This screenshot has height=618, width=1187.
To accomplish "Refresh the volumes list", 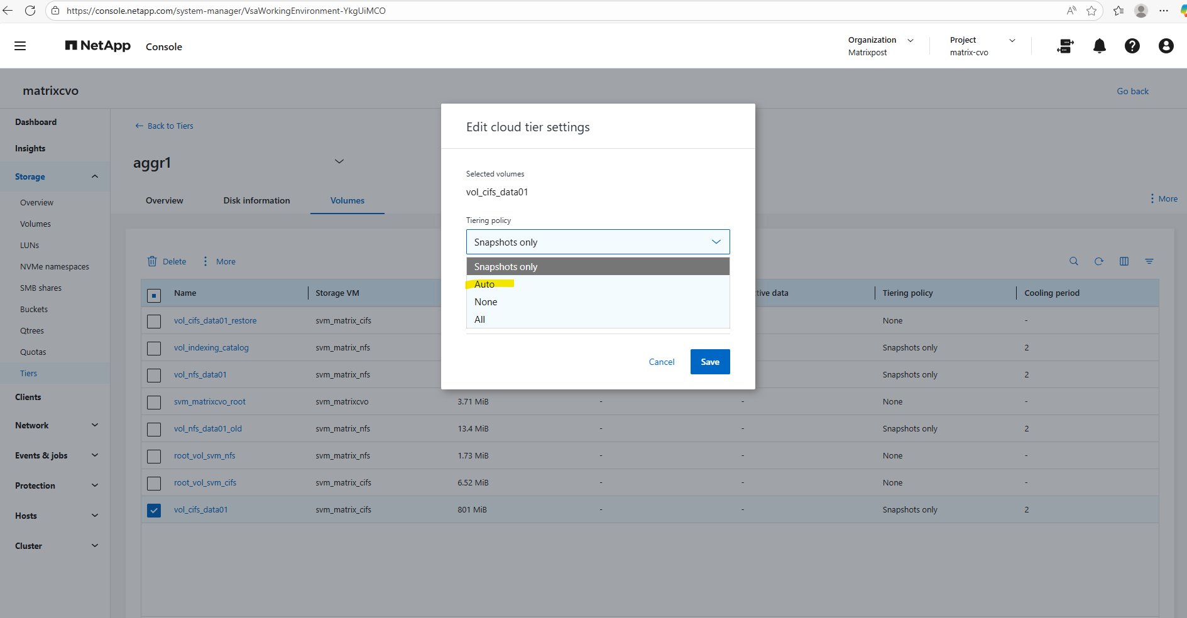I will [x=1098, y=261].
